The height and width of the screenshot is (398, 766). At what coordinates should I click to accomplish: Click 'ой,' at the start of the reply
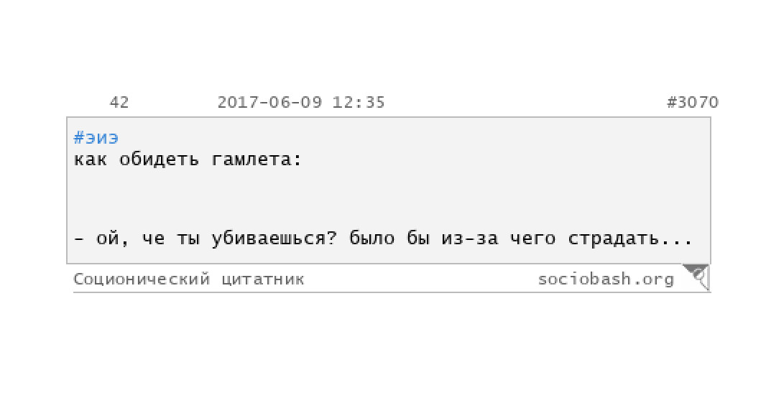coord(113,239)
